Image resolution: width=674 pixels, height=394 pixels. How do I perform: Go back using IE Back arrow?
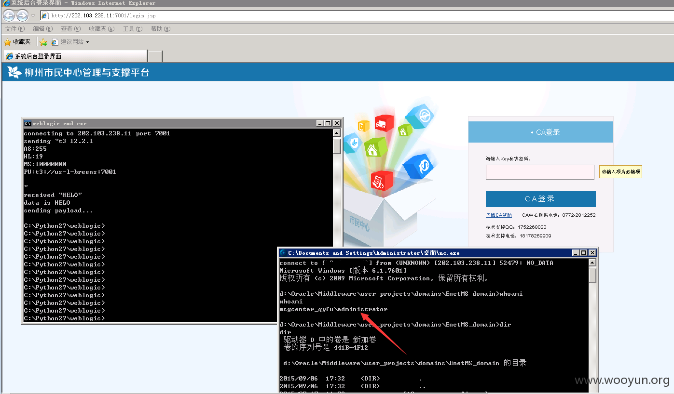tap(9, 15)
